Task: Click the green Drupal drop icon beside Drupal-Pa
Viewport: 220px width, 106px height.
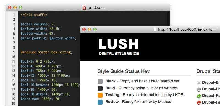Action: (199, 96)
